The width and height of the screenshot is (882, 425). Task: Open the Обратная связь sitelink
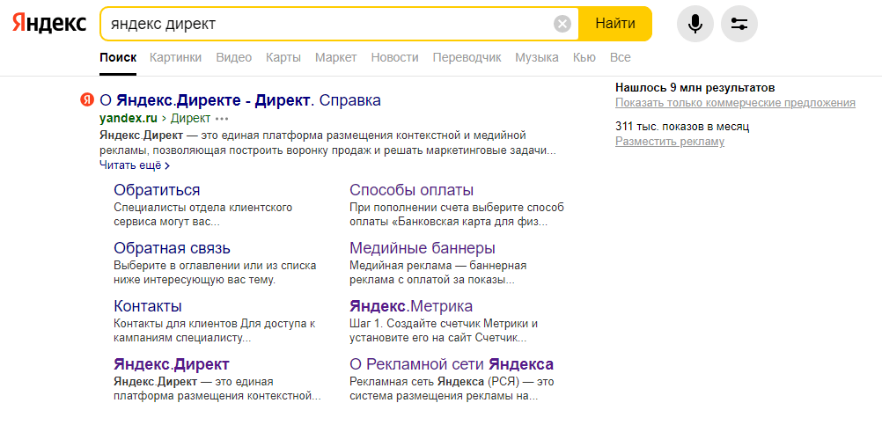click(x=173, y=248)
